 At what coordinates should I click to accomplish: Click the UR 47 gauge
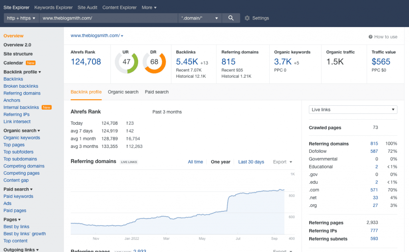click(x=127, y=62)
